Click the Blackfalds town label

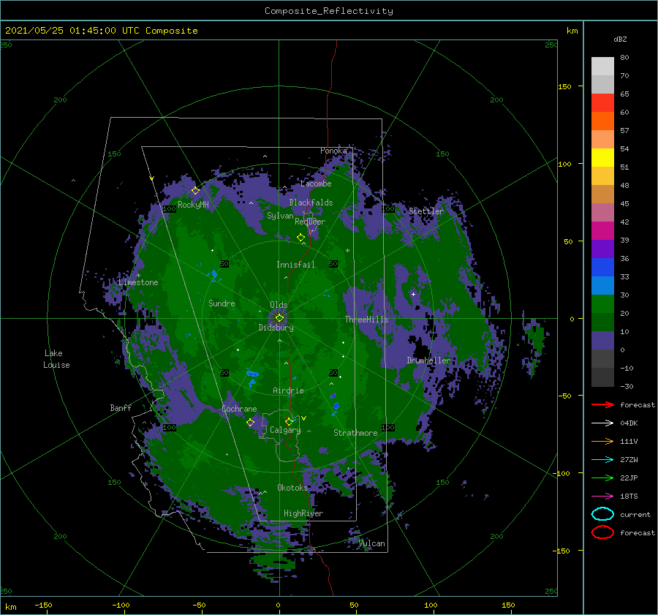click(311, 203)
